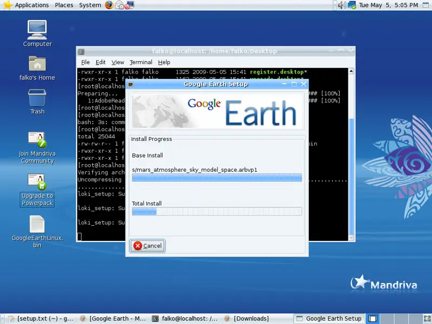
Task: Click the terminal vertical scrollbar
Action: 351,154
